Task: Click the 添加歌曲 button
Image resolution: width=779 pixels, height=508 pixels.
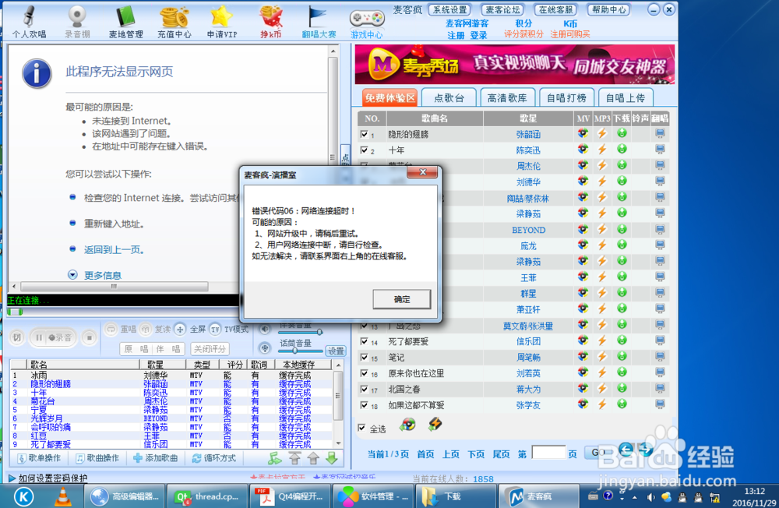Action: tap(156, 458)
